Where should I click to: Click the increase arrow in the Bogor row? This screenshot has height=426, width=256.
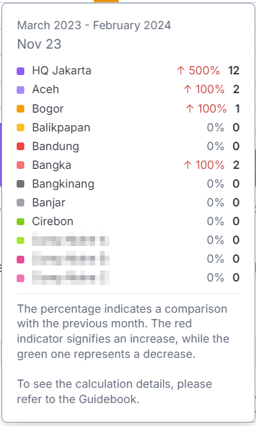[190, 108]
